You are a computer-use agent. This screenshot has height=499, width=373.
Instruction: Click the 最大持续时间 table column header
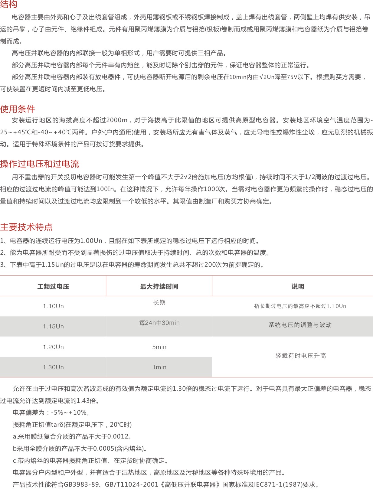tap(159, 286)
